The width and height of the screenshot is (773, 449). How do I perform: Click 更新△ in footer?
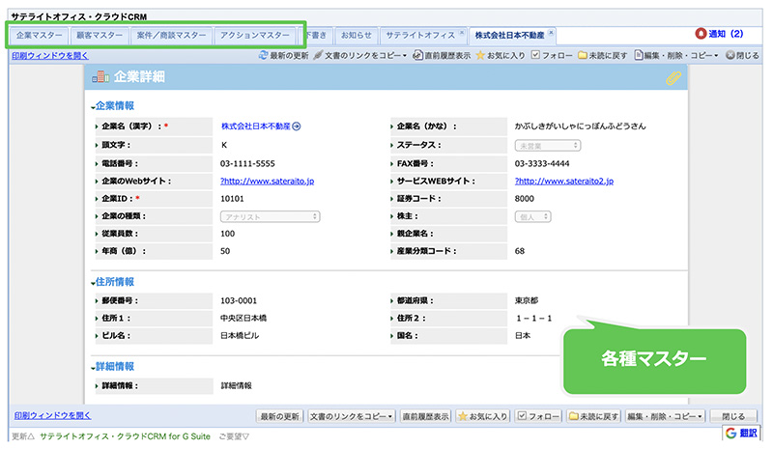click(23, 436)
